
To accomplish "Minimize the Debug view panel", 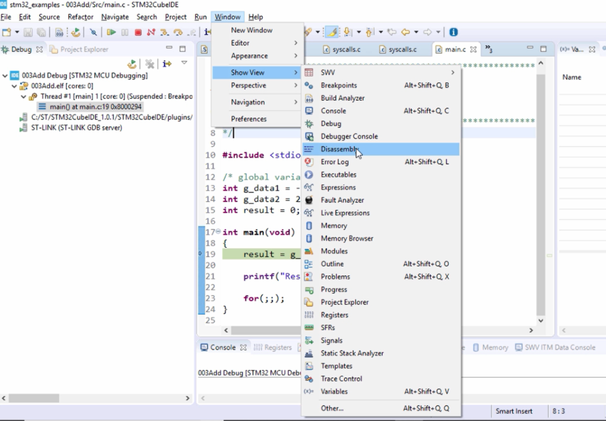I will (x=169, y=48).
